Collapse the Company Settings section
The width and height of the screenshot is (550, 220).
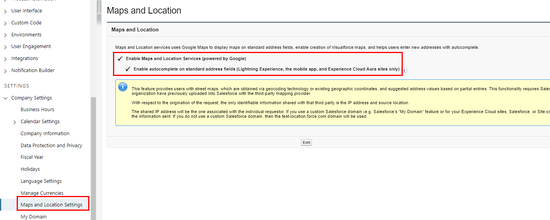point(5,98)
